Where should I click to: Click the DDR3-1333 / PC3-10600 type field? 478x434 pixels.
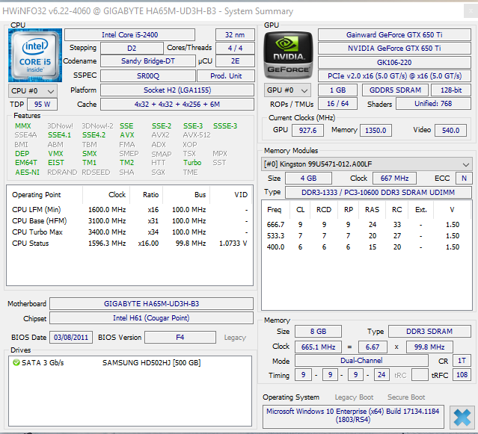tap(379, 193)
